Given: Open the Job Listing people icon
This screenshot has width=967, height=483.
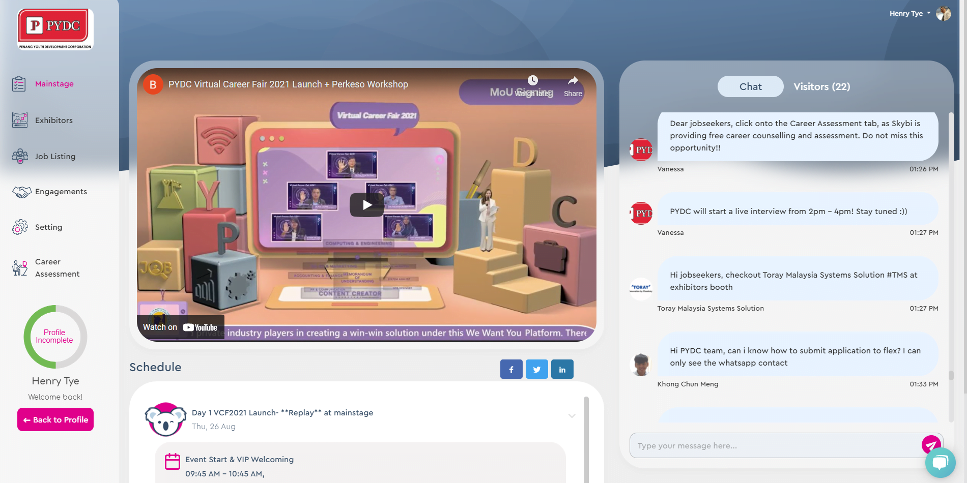Looking at the screenshot, I should point(20,156).
